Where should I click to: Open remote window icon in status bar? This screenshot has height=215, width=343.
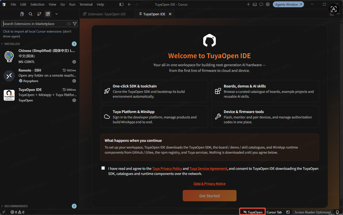coord(4,212)
